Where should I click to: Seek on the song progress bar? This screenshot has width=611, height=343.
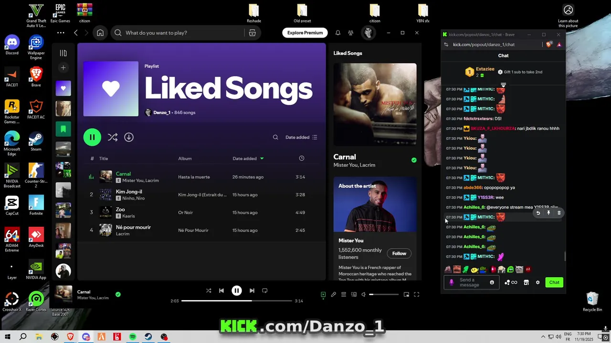click(237, 301)
